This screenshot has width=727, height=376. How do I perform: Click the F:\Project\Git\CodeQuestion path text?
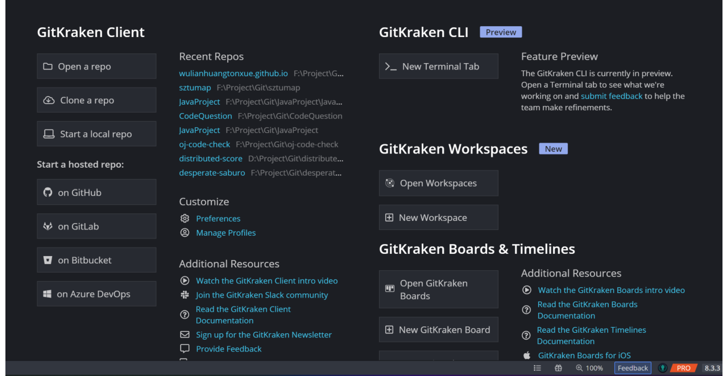coord(290,116)
